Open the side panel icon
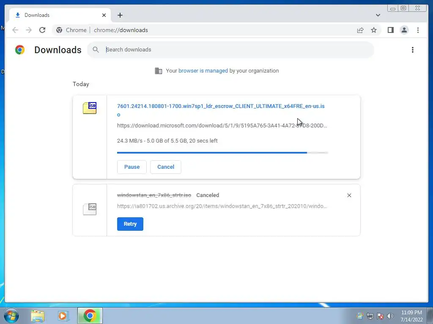Image resolution: width=433 pixels, height=324 pixels. [390, 30]
